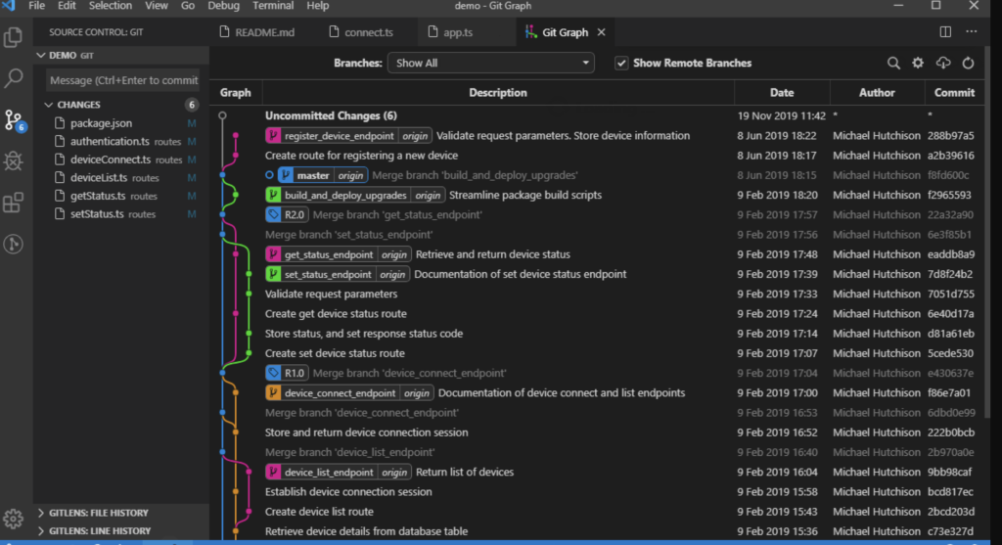Click the Date column header
The height and width of the screenshot is (545, 1002).
tap(782, 93)
